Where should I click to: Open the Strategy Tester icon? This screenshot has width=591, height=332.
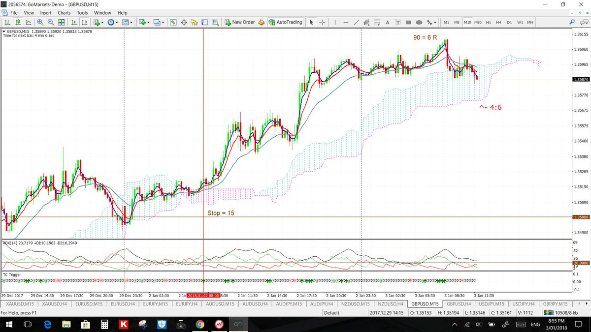215,22
